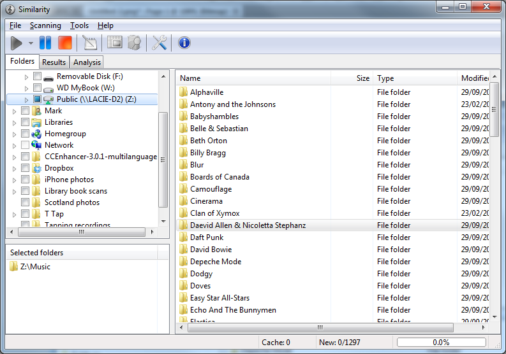This screenshot has height=354, width=506.
Task: Select the Folders tab
Action: [22, 61]
